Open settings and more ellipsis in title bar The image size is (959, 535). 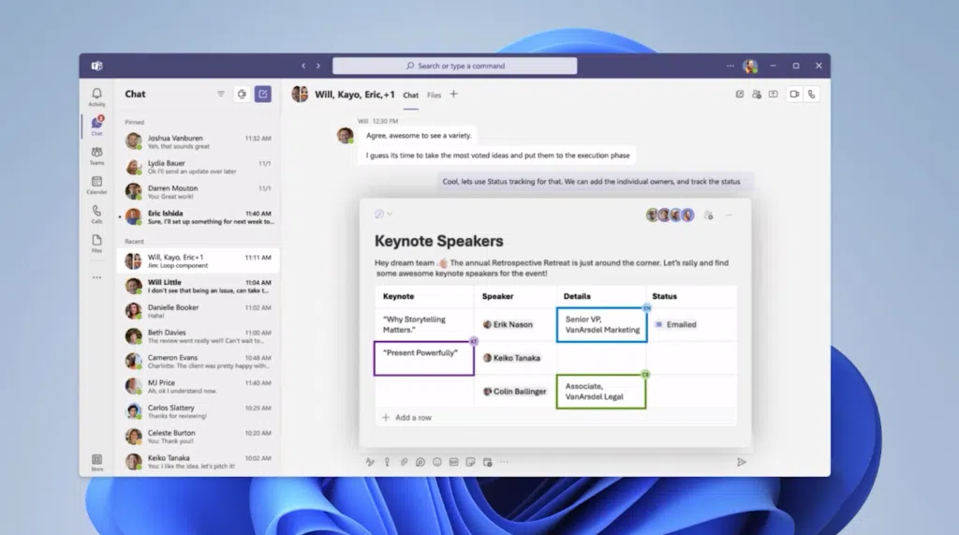pos(730,66)
